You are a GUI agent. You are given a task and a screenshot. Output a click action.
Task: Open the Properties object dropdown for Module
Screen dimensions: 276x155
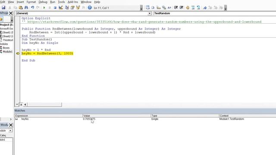point(10,130)
